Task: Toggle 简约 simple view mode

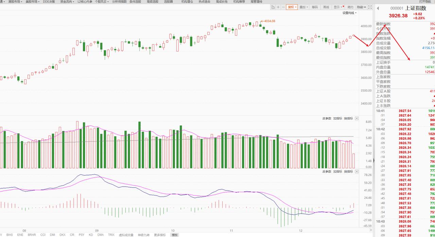Action: [x=350, y=7]
